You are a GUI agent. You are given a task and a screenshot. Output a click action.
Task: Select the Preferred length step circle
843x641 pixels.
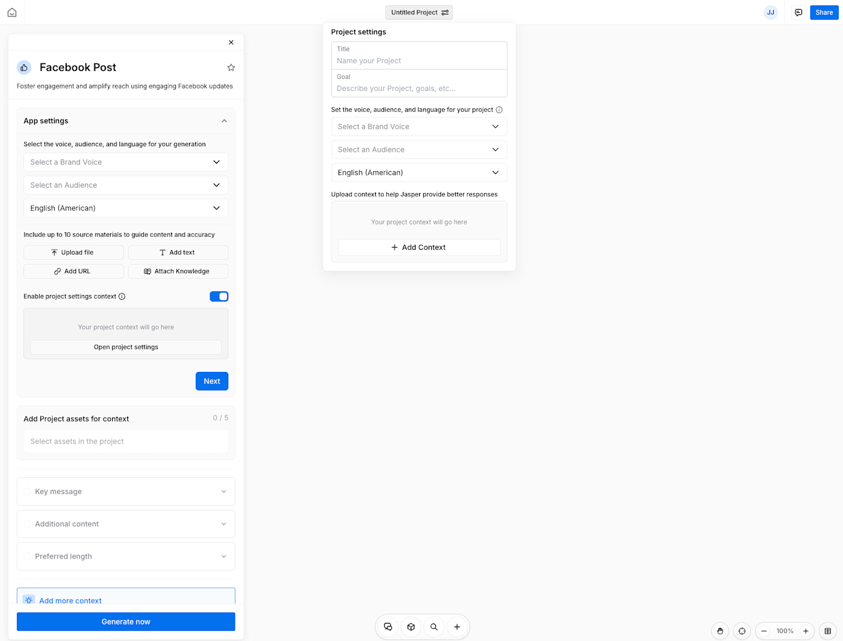[27, 557]
